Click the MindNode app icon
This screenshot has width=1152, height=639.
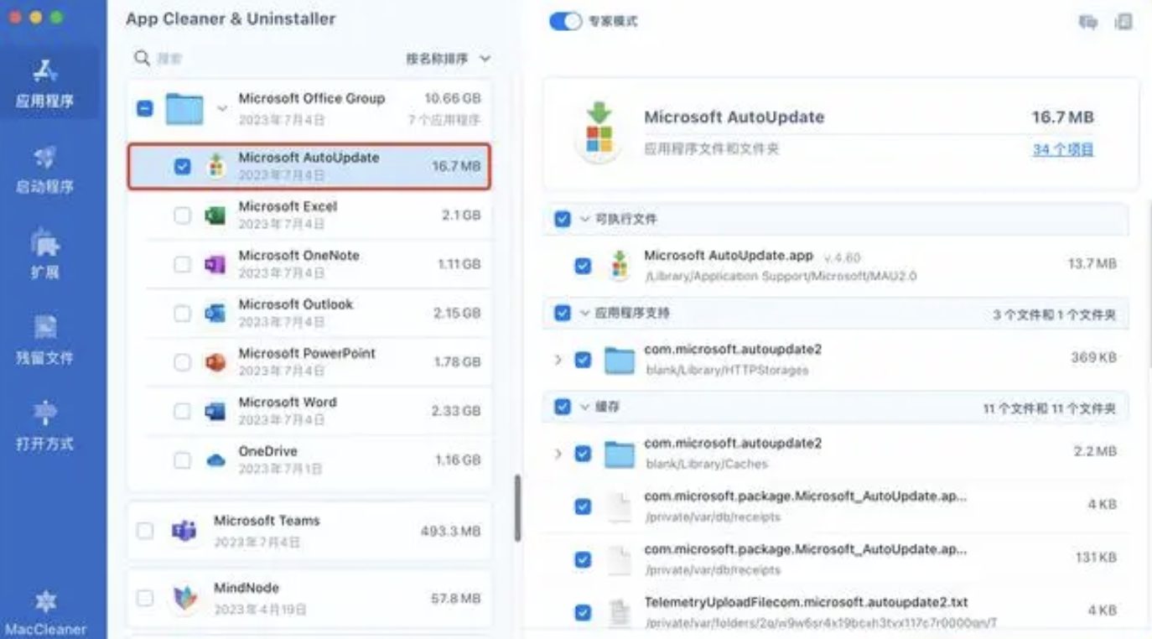184,598
